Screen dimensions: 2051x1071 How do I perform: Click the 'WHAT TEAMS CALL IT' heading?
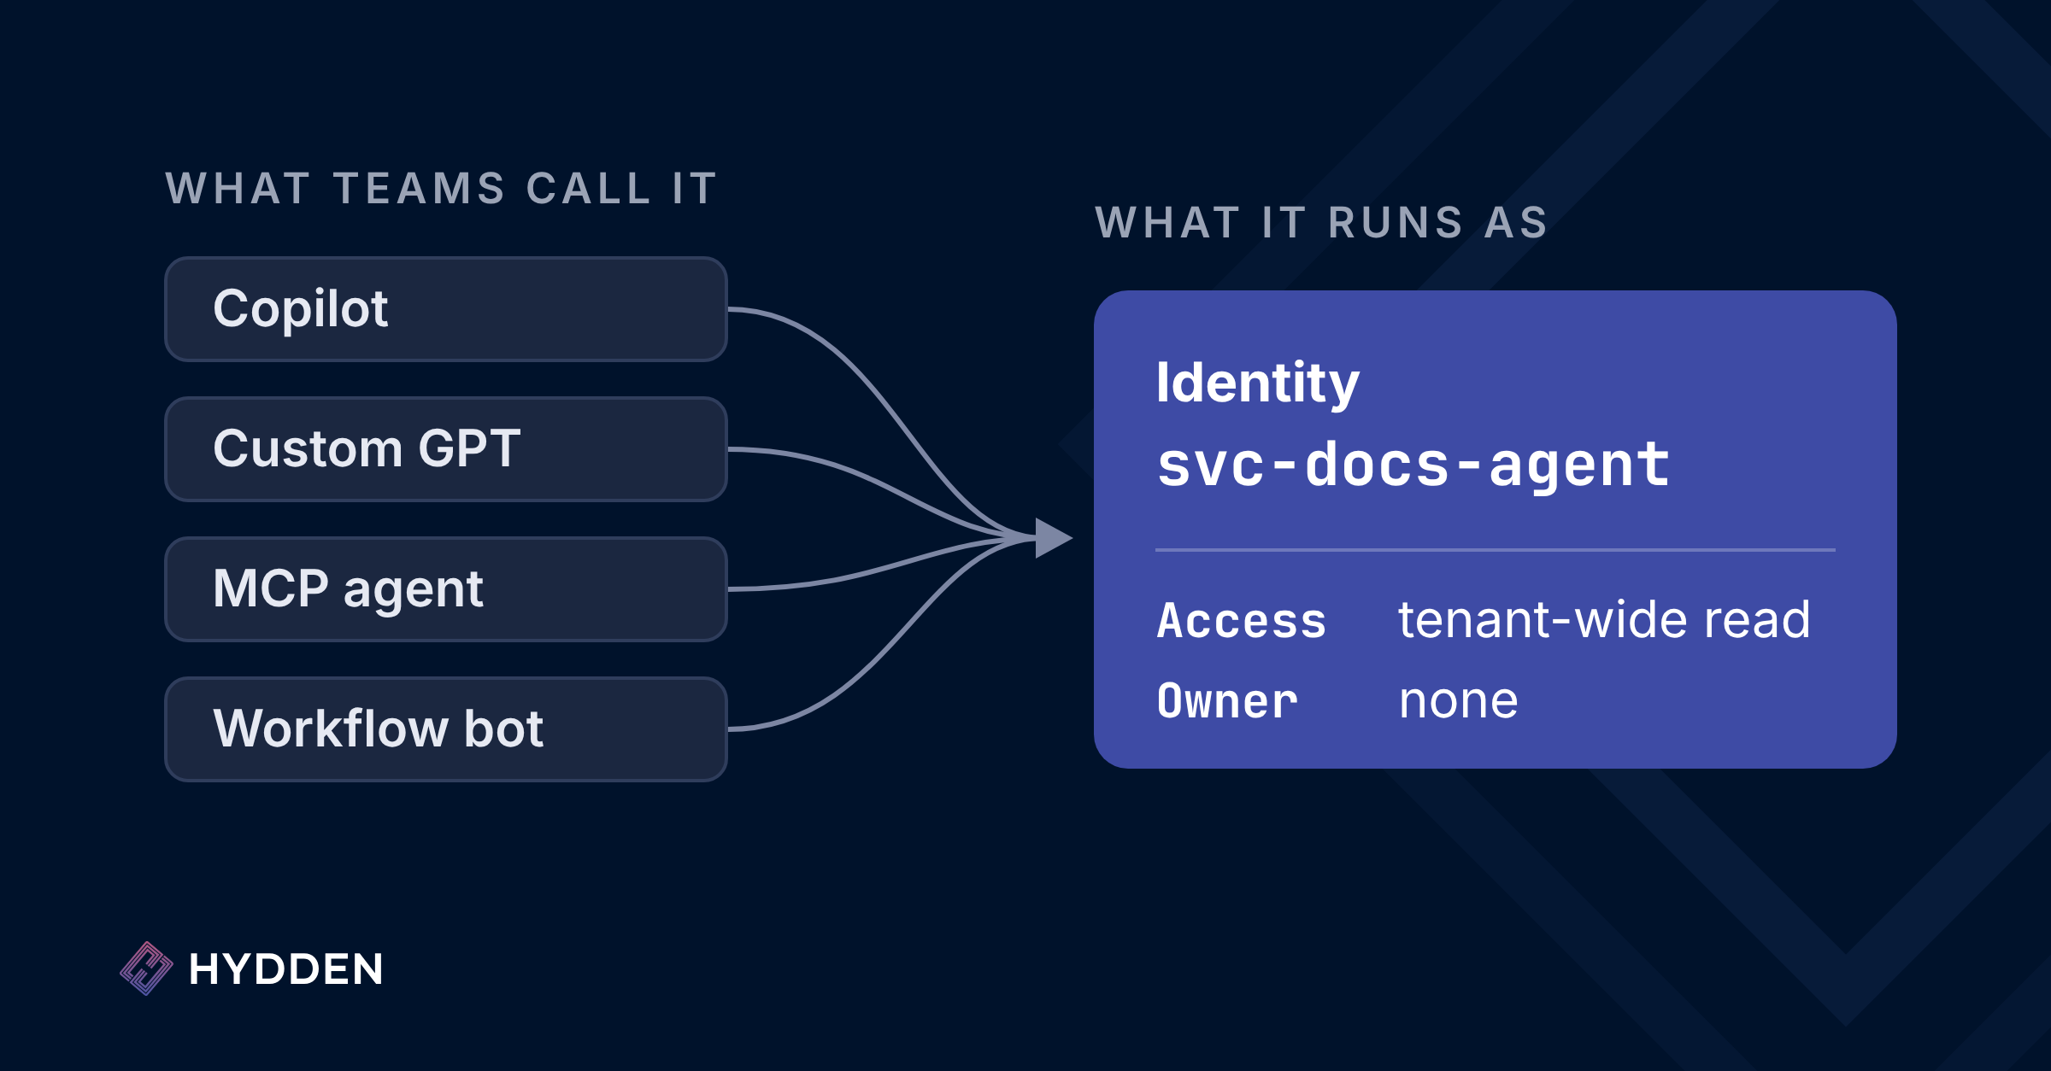coord(441,189)
